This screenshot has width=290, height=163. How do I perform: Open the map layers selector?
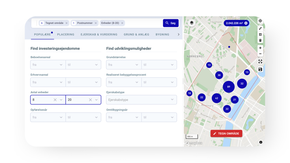point(192,23)
